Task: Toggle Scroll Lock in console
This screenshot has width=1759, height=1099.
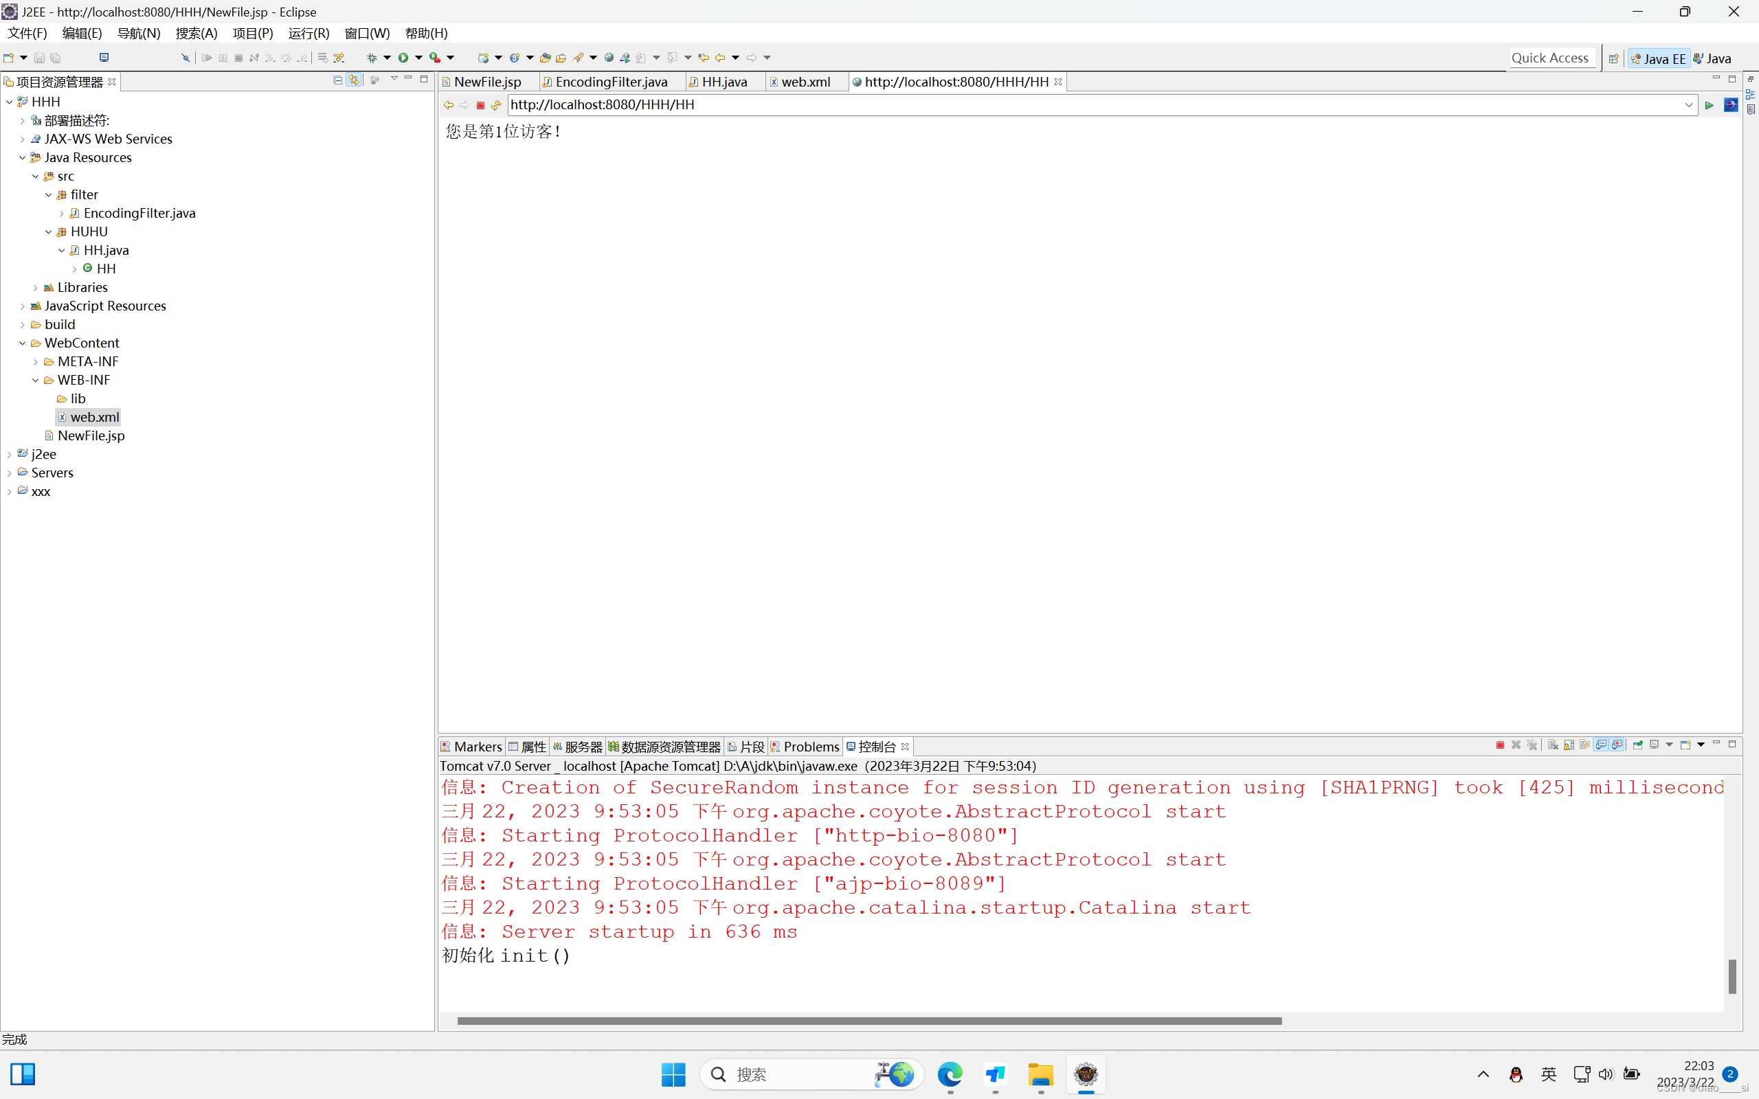Action: click(1569, 745)
